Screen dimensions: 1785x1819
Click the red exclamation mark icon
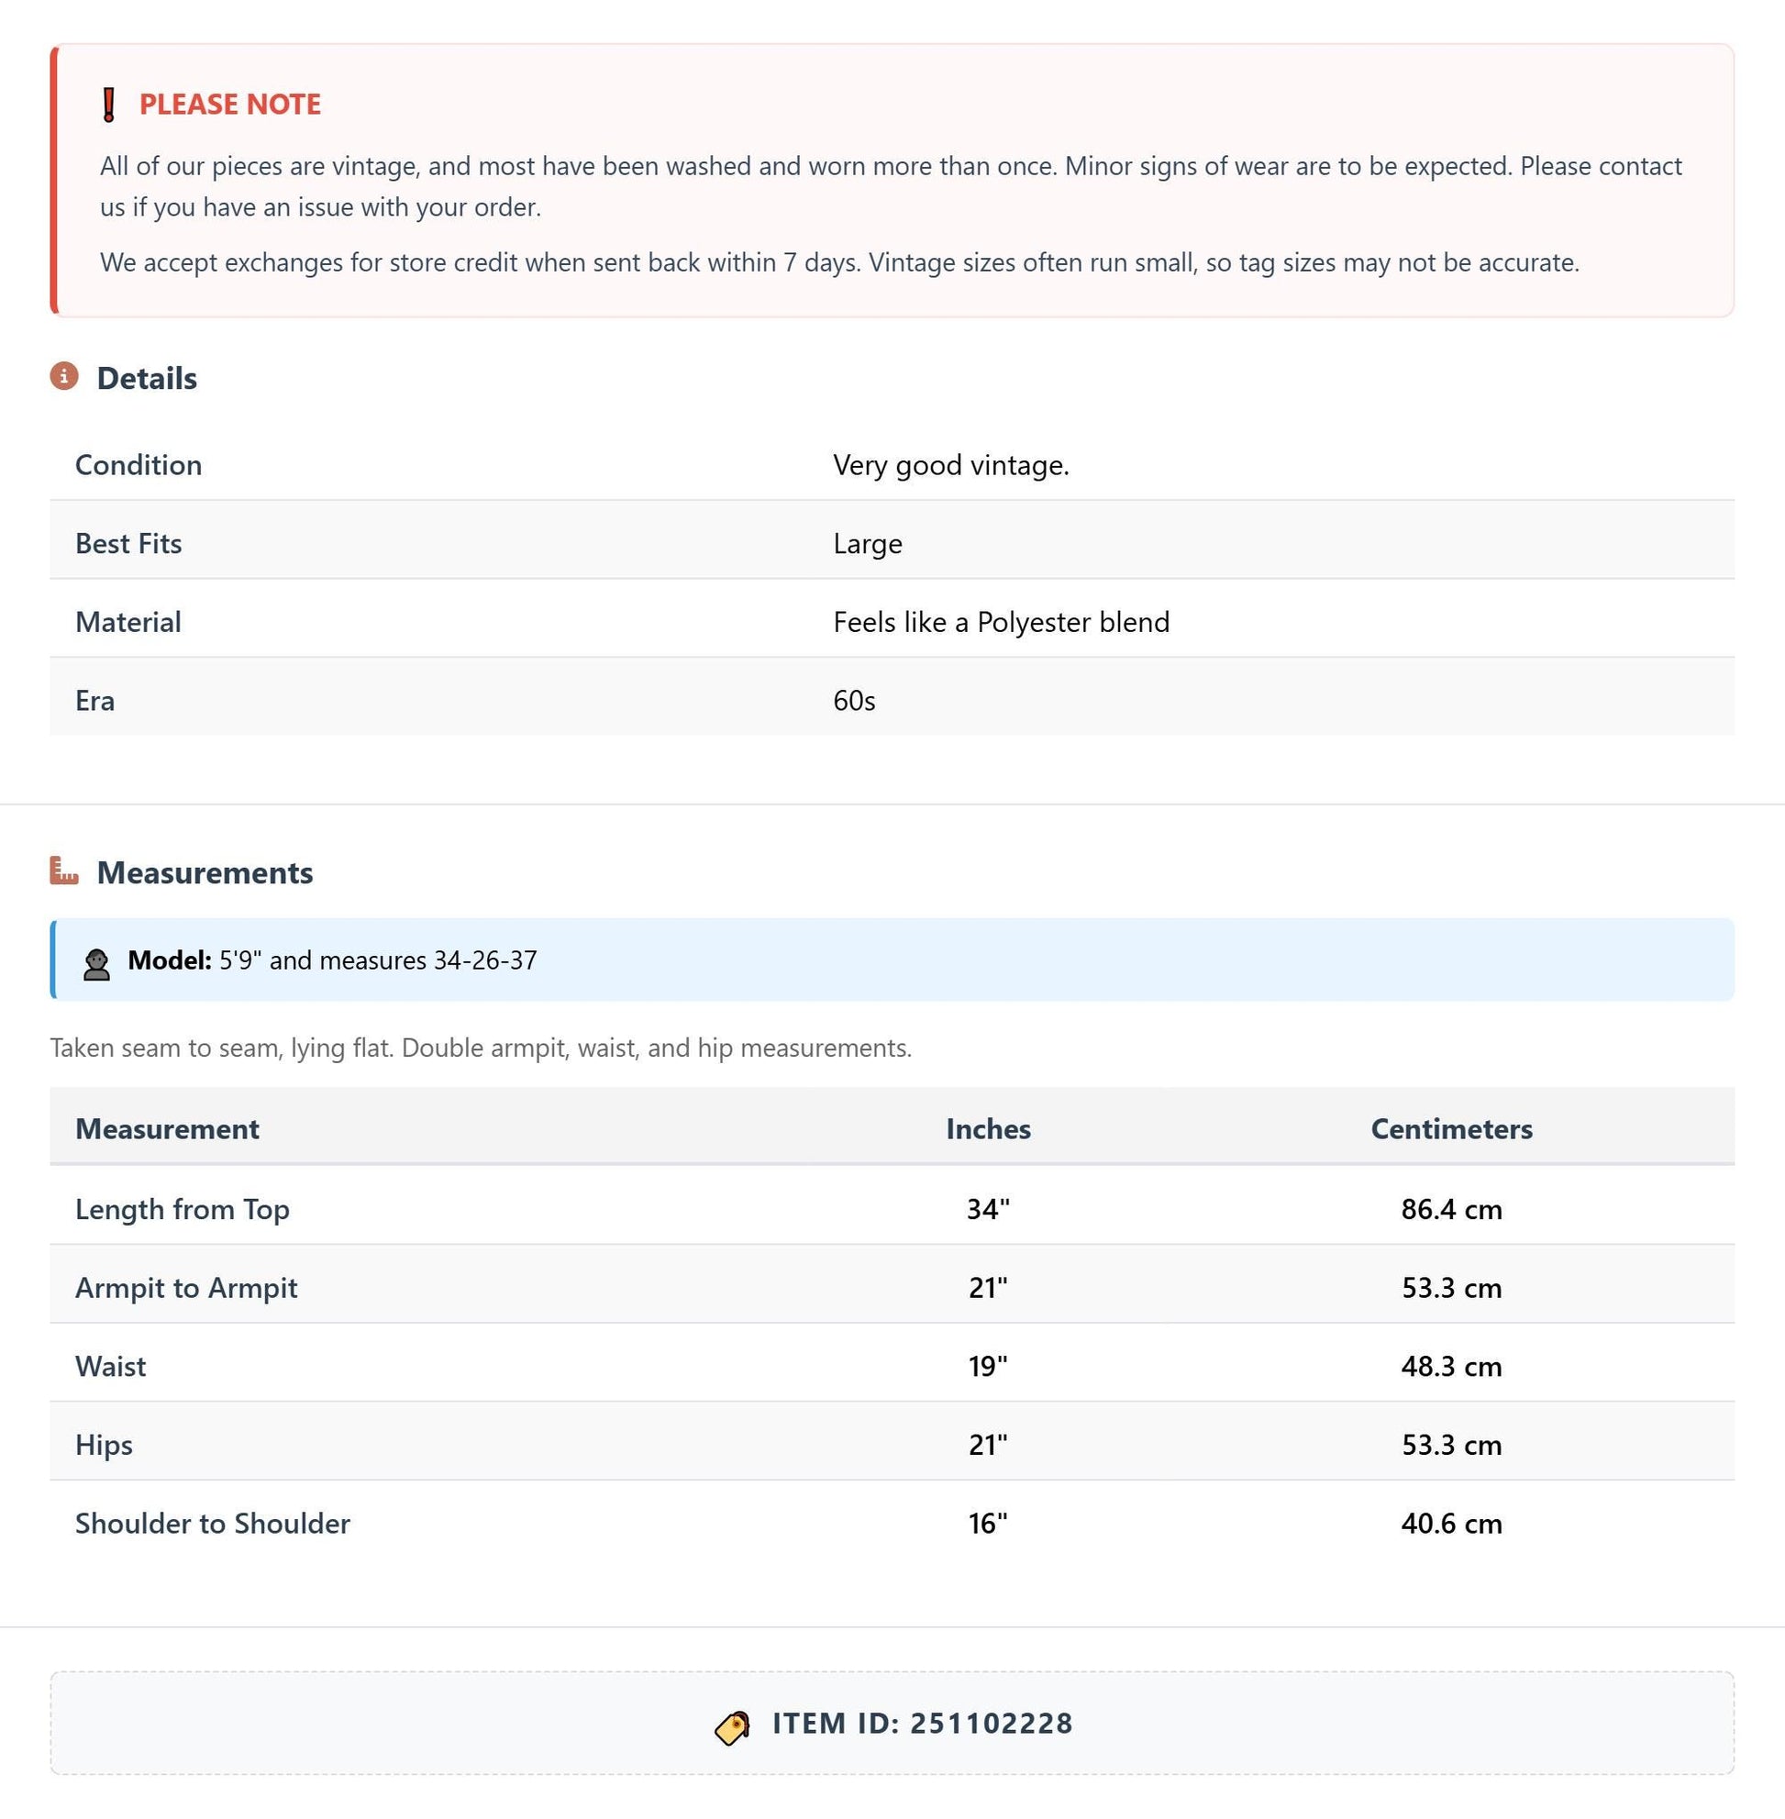pyautogui.click(x=109, y=104)
